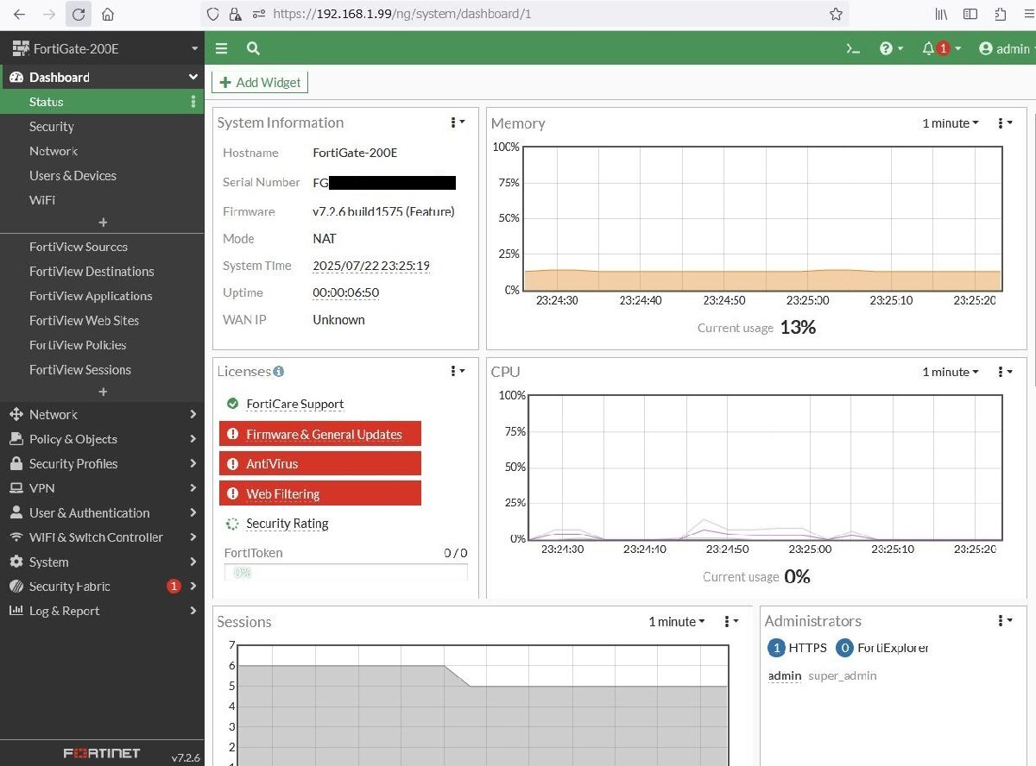Viewport: 1036px width, 766px height.
Task: Change the CPU widget 1 minute timeframe
Action: (x=951, y=372)
